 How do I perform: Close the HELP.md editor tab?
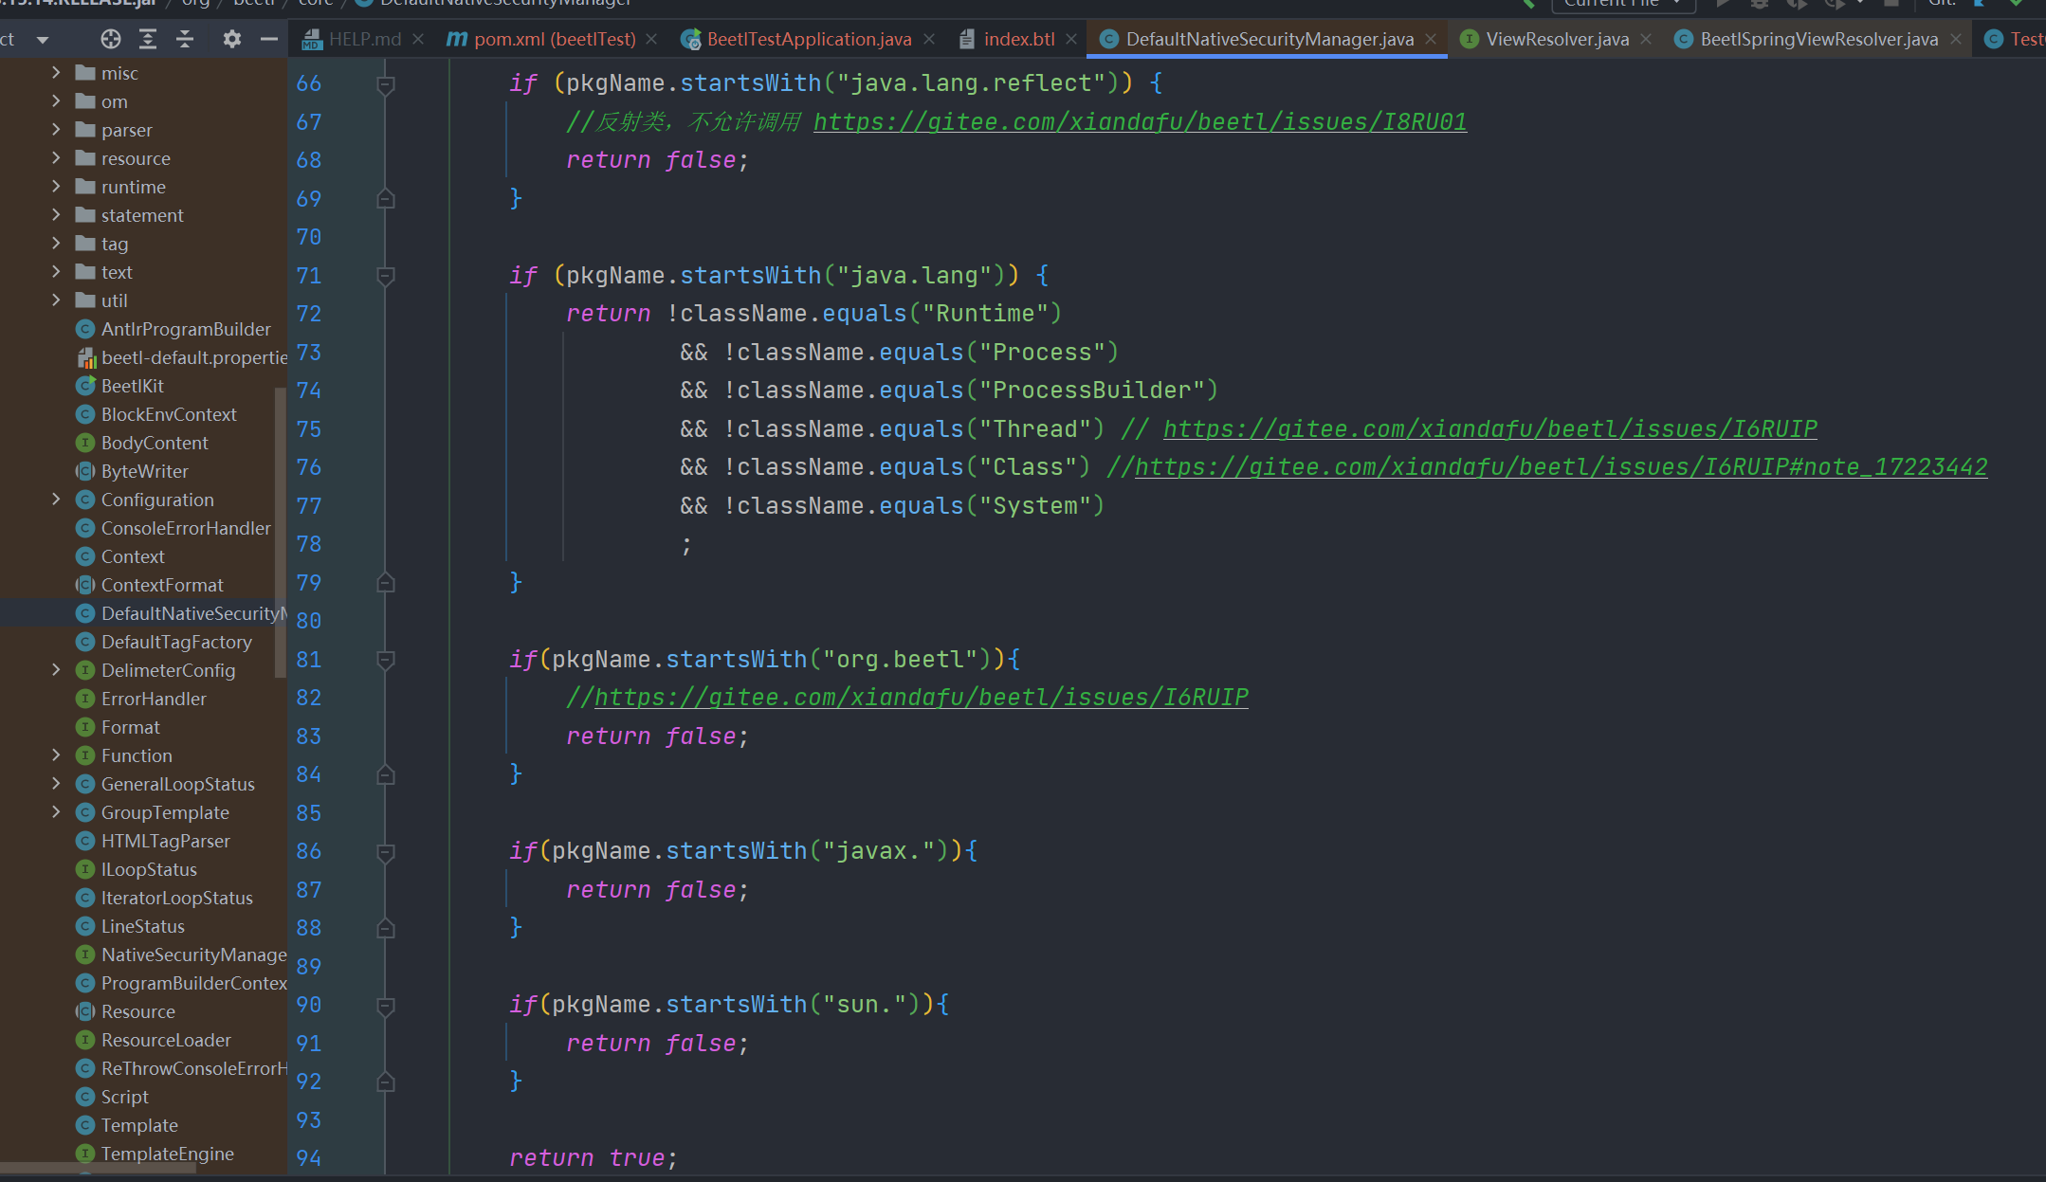pos(418,39)
